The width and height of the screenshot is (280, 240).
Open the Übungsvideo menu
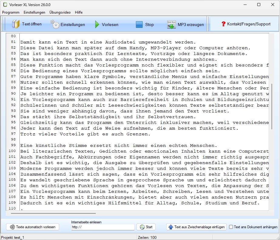point(60,12)
